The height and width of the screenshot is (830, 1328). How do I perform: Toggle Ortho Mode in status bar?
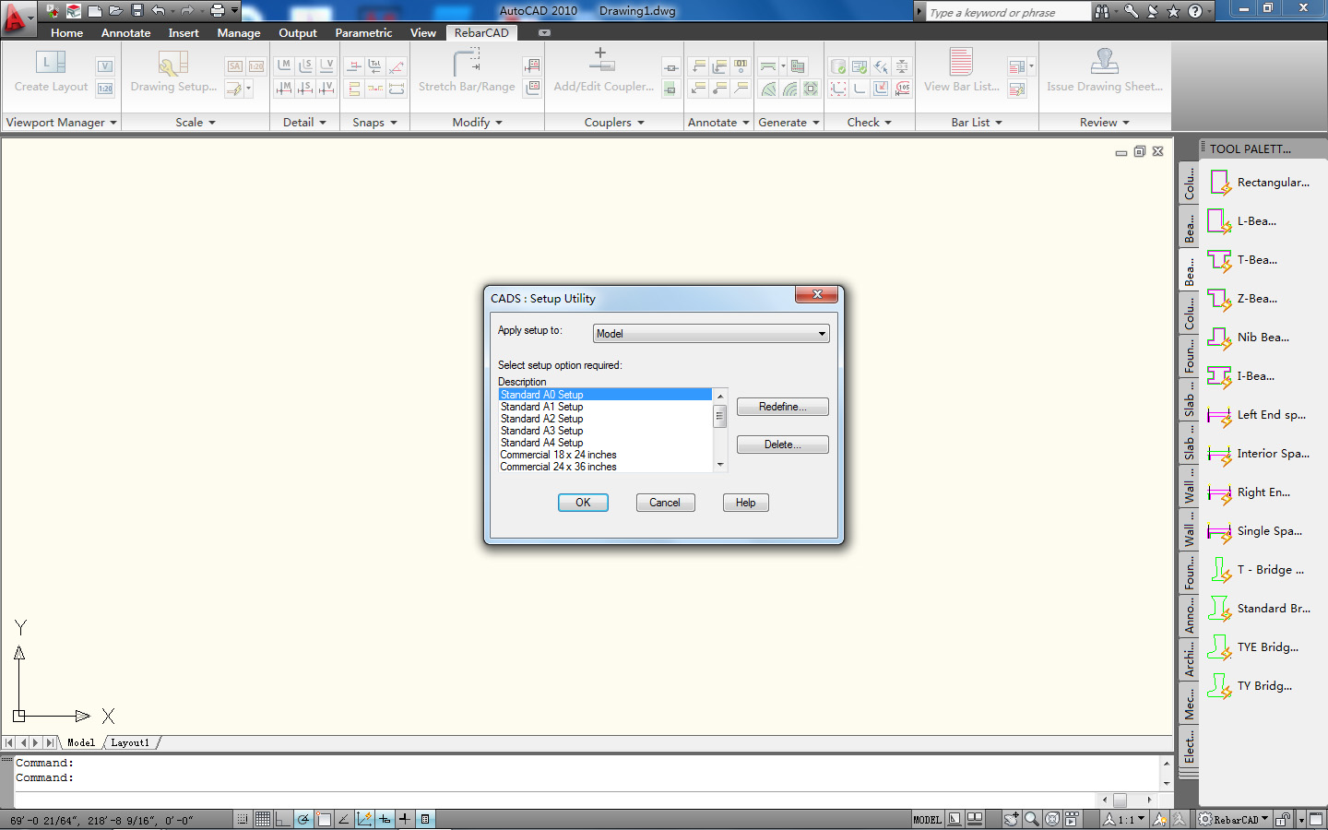tap(283, 819)
